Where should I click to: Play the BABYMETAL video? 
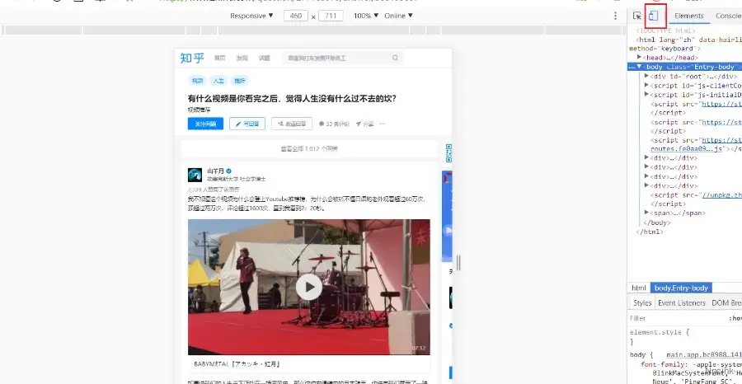pos(309,287)
